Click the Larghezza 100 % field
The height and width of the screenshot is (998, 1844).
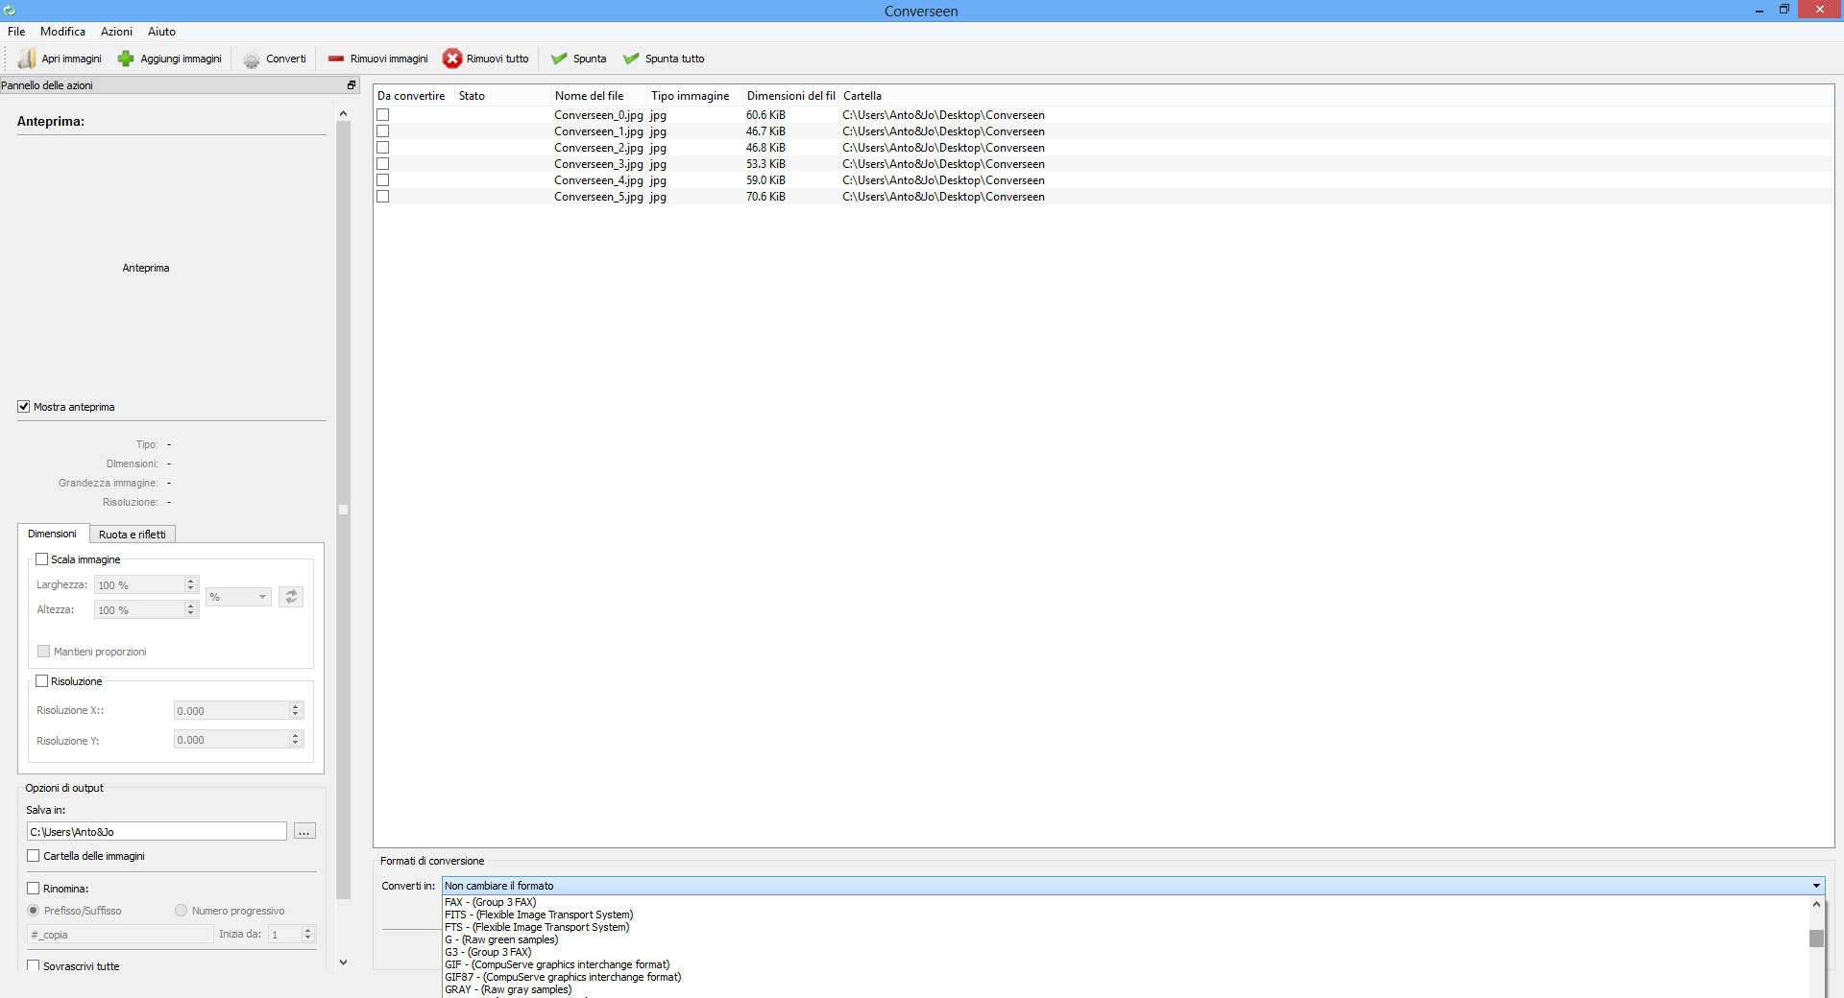coord(139,584)
